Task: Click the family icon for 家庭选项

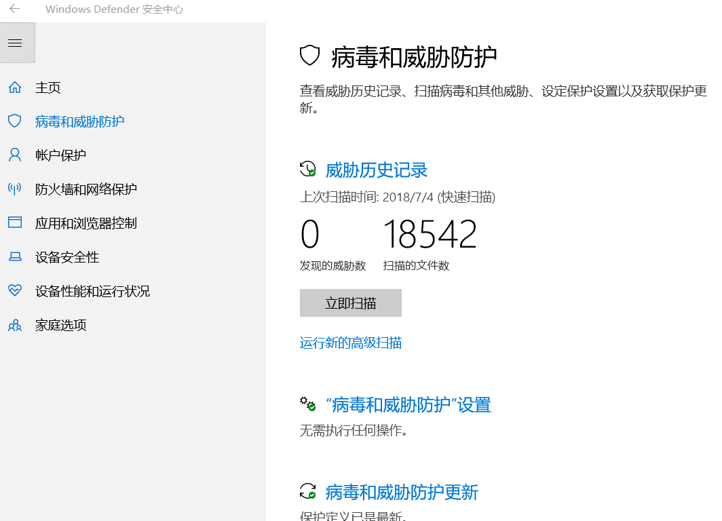Action: point(15,326)
